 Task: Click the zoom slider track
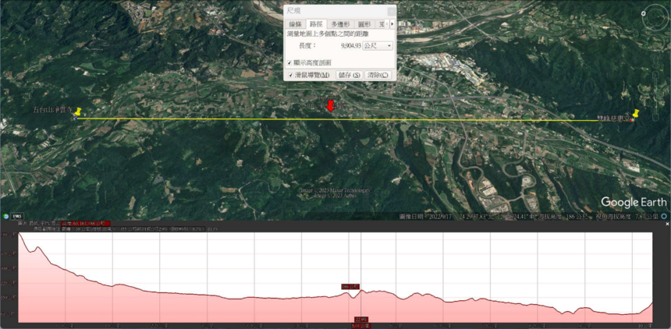click(x=657, y=94)
